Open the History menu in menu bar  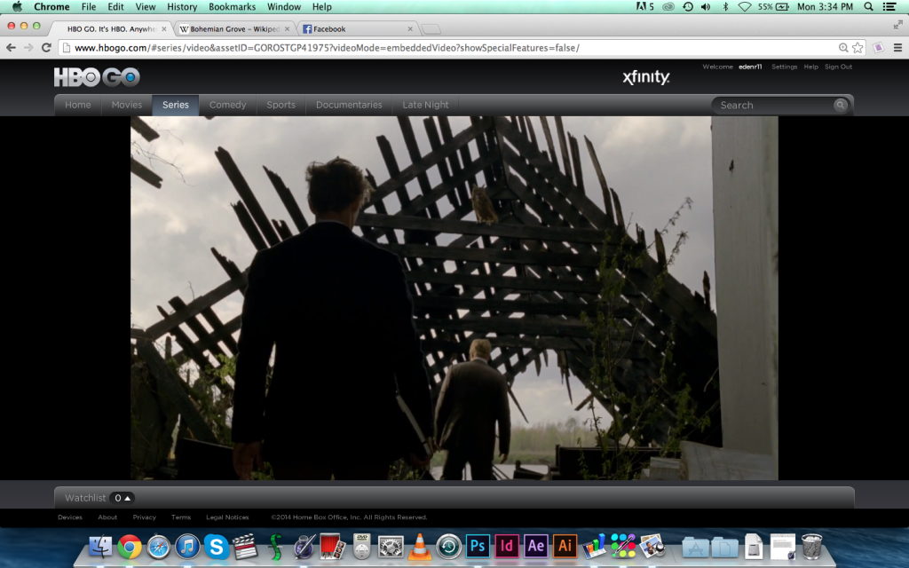pyautogui.click(x=182, y=7)
